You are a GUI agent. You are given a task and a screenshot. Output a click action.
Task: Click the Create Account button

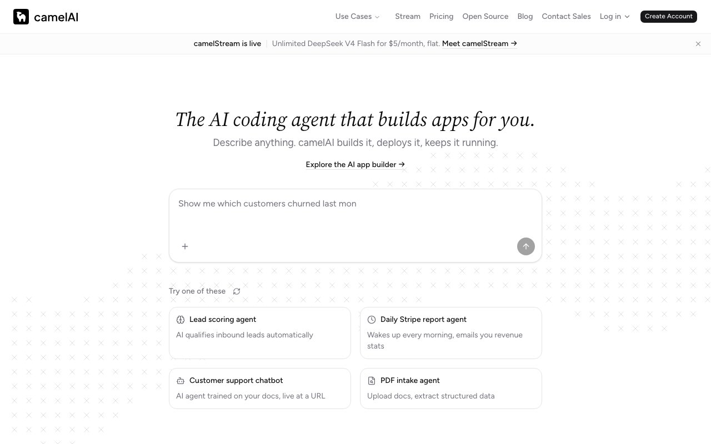668,17
